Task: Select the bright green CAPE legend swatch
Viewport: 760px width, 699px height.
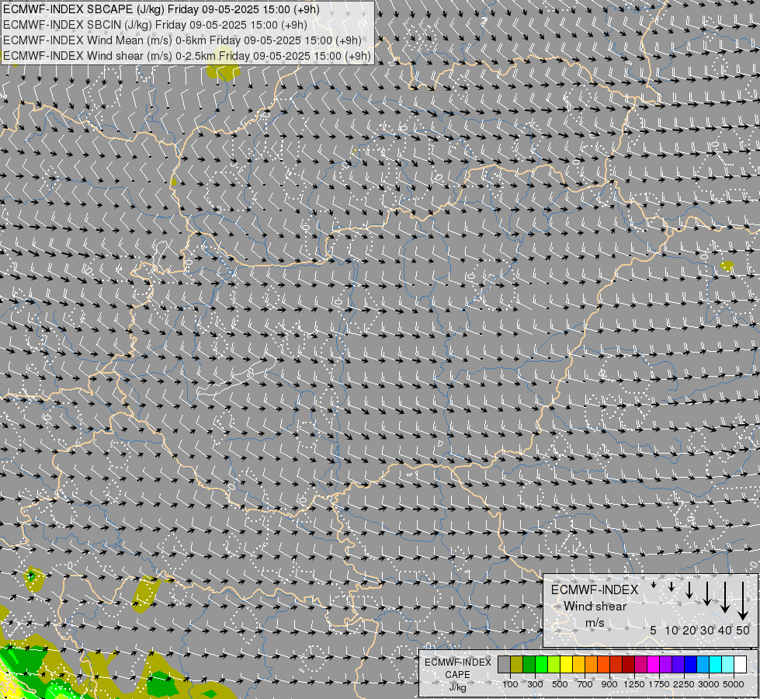Action: (x=541, y=664)
